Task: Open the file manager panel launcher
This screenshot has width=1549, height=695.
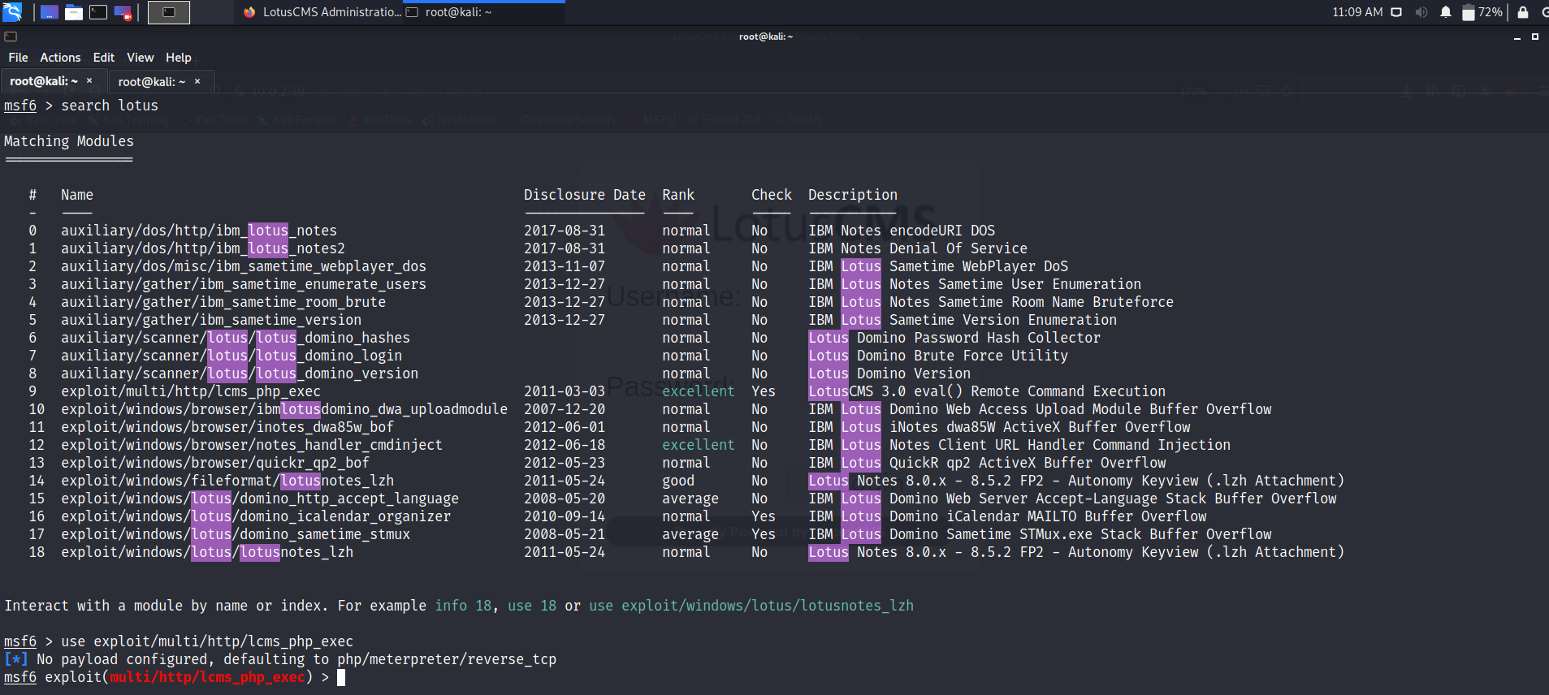Action: (x=74, y=12)
